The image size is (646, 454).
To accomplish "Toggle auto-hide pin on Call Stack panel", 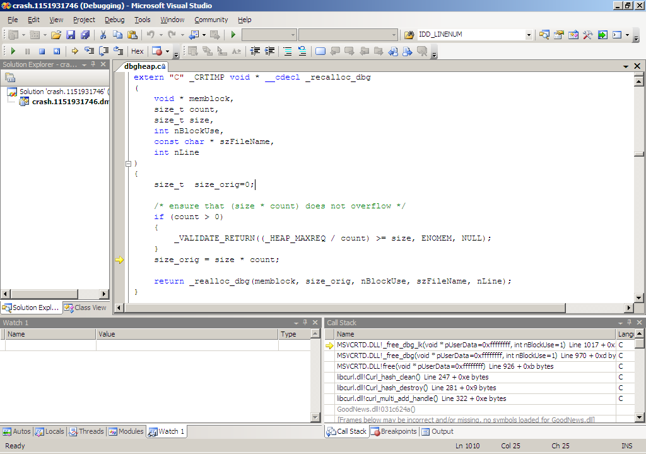I will tap(629, 323).
